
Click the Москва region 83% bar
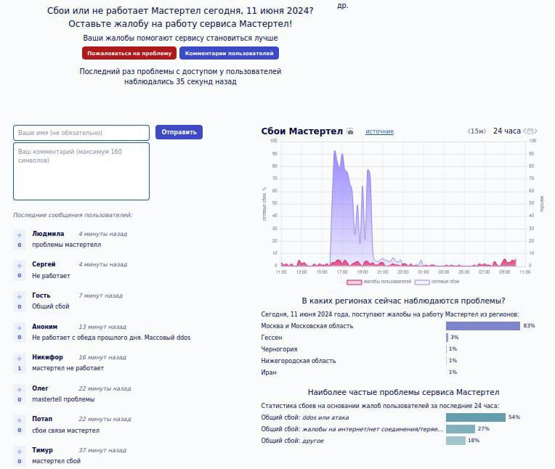click(483, 326)
